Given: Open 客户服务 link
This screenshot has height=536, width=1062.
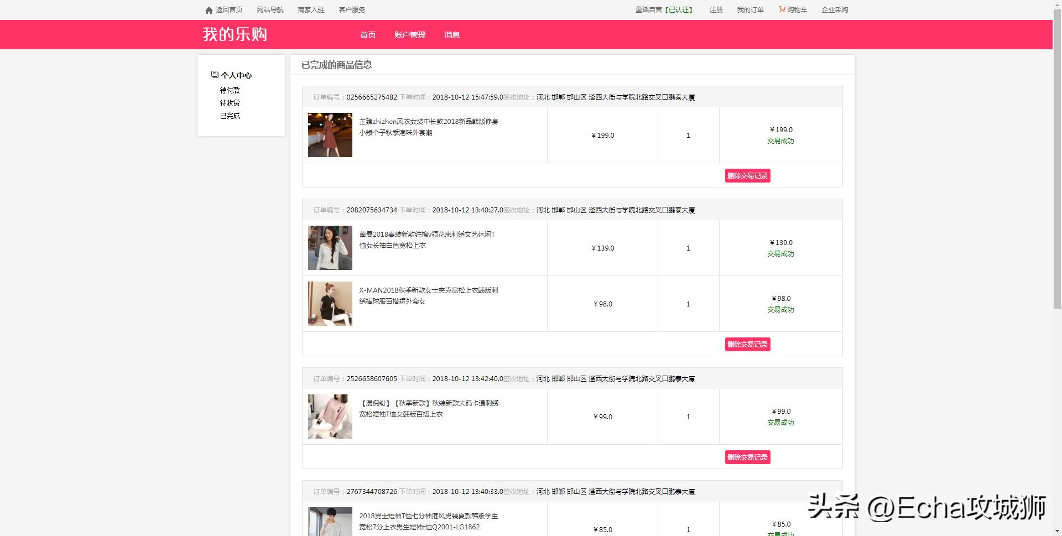Looking at the screenshot, I should point(352,10).
